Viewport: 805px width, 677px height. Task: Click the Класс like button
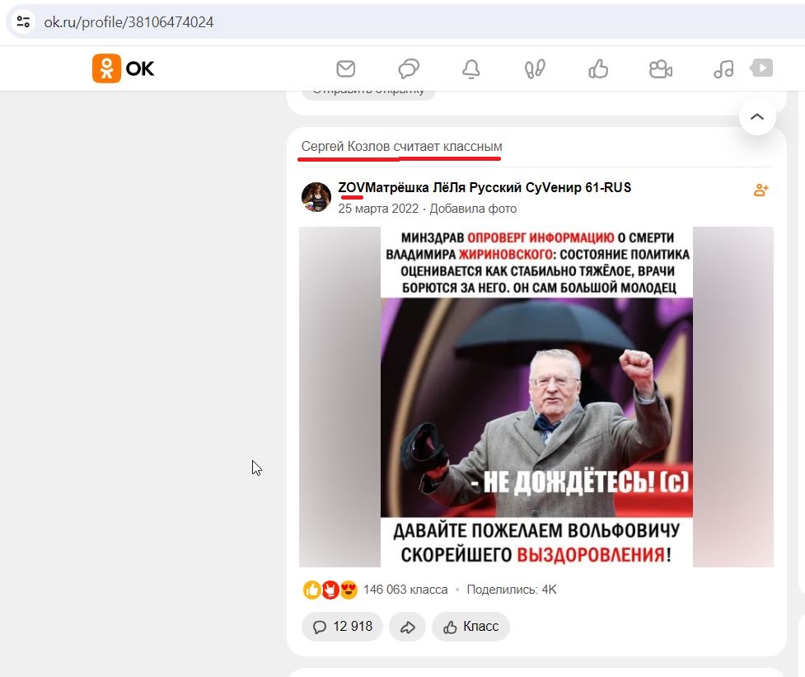[470, 627]
